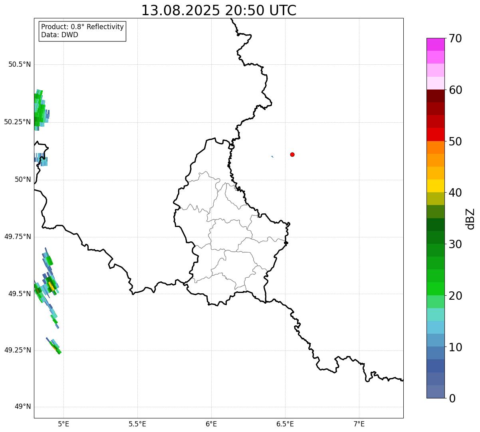Click the 49.75°N latitude label
Viewport: 480px width, 432px height.
(x=18, y=237)
